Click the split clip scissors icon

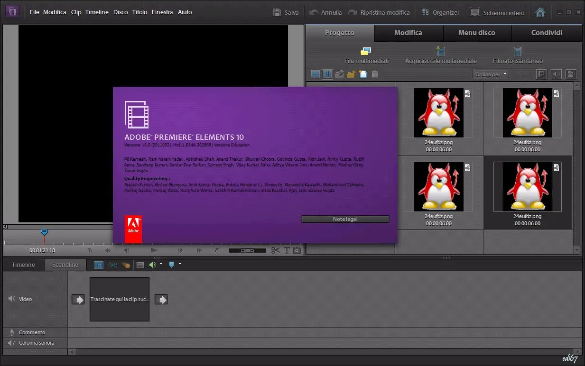(276, 250)
